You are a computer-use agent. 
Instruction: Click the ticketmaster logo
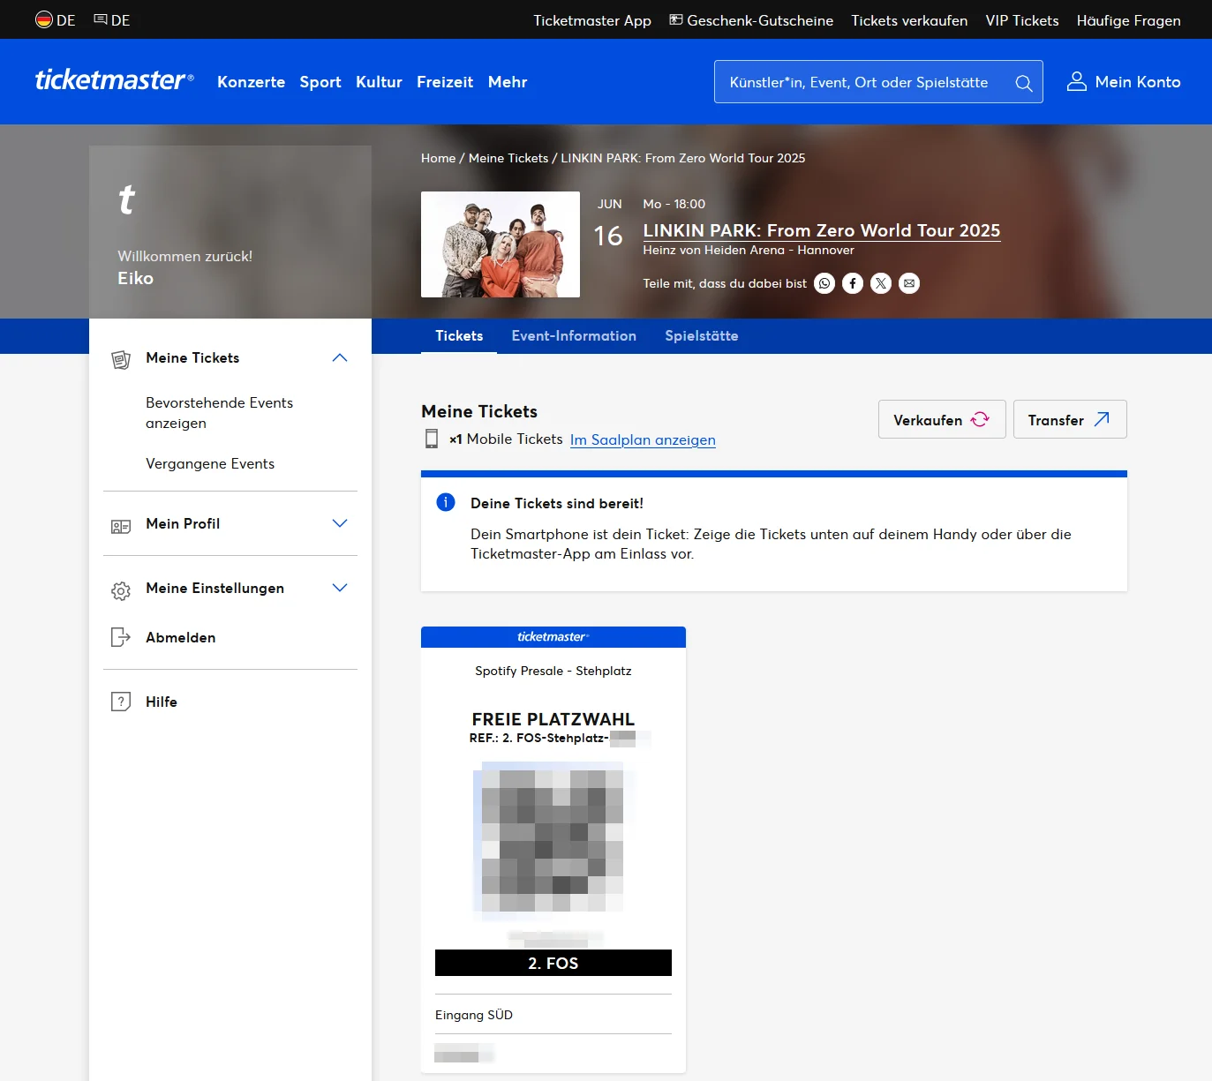114,80
